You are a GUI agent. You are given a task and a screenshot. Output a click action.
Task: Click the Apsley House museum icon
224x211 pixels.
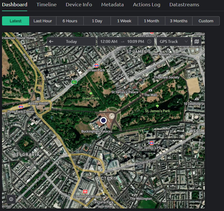pos(38,99)
